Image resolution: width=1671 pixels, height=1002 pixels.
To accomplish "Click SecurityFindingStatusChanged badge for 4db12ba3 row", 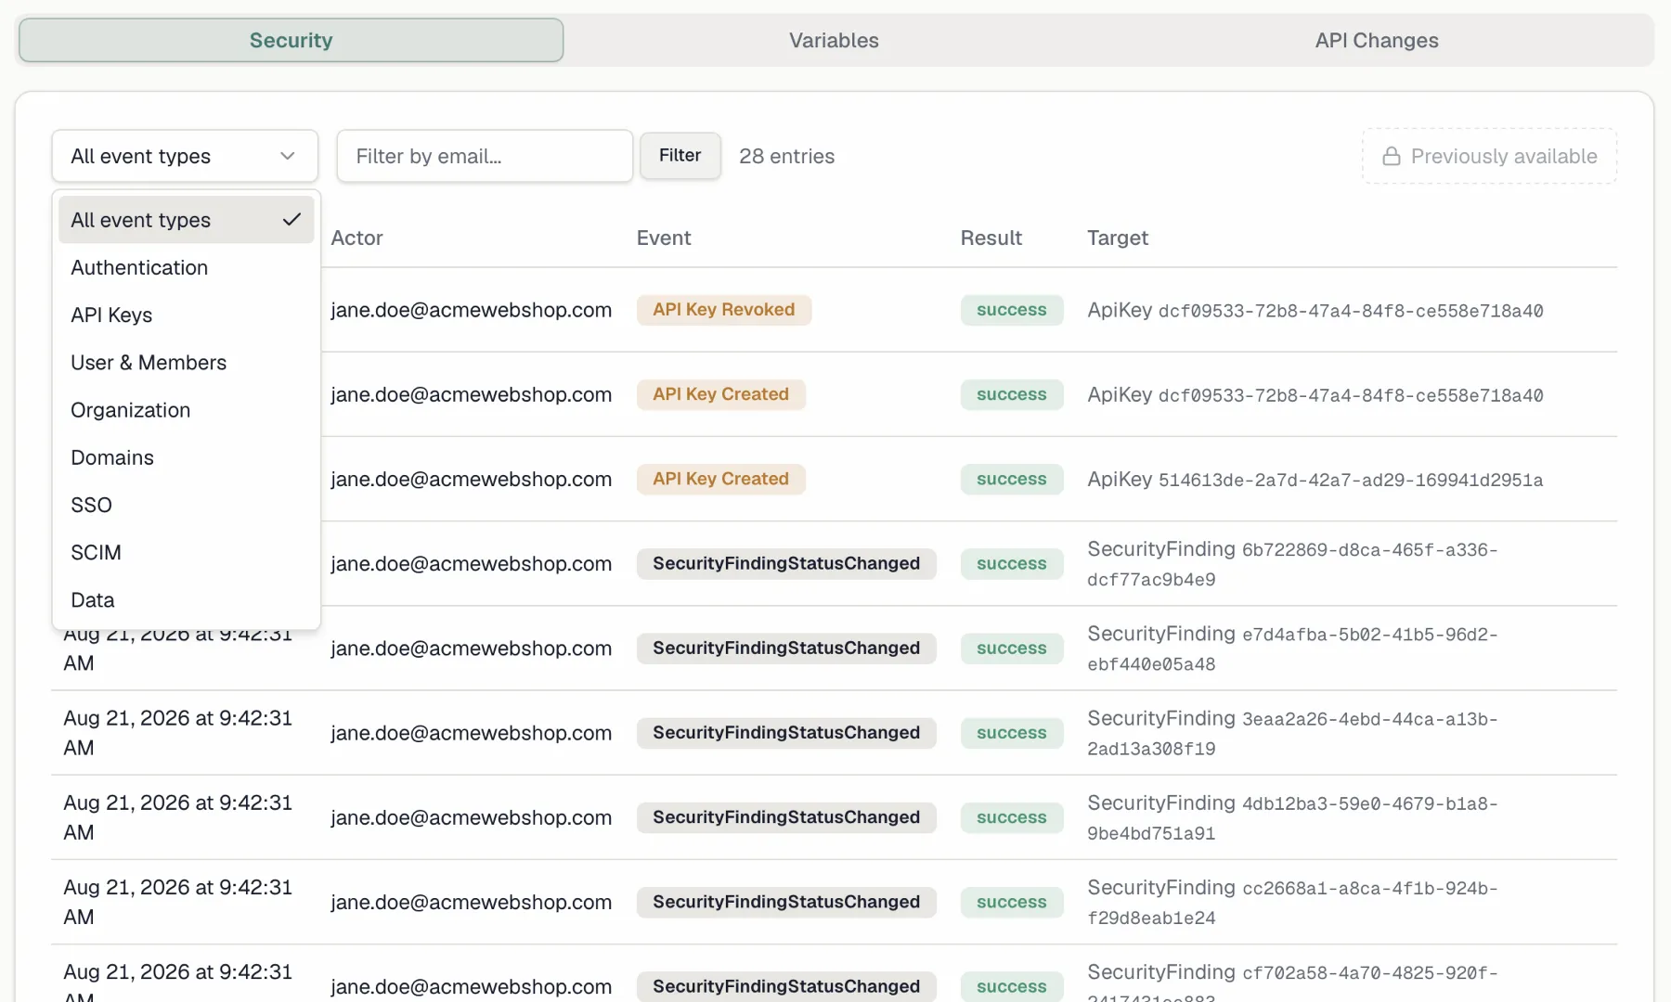I will (785, 816).
